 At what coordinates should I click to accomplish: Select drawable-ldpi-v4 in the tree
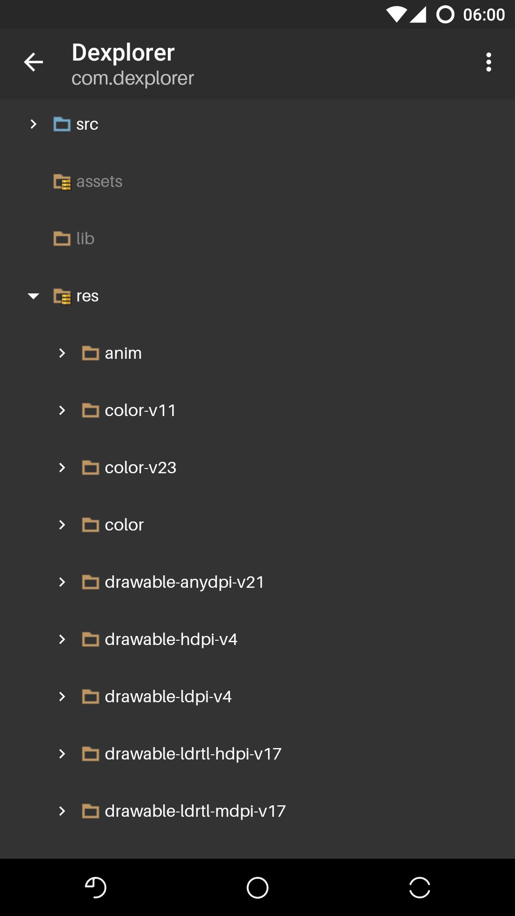tap(168, 697)
